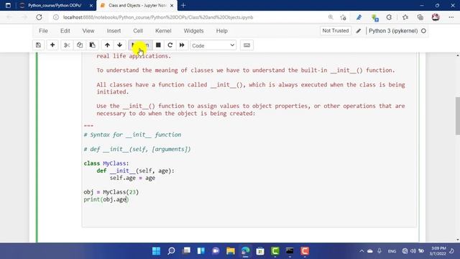The image size is (460, 259).
Task: Click browser address bar URL
Action: pos(158,17)
